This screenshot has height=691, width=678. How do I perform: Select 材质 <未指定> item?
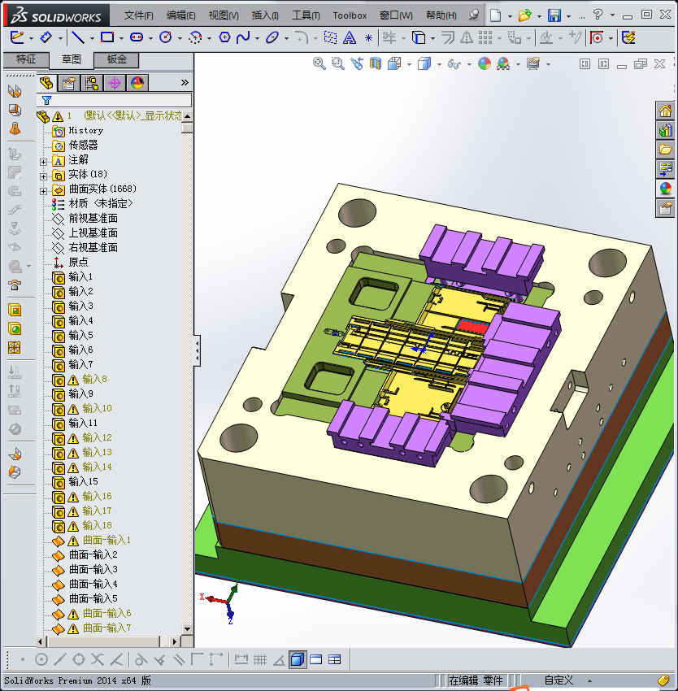[x=101, y=203]
